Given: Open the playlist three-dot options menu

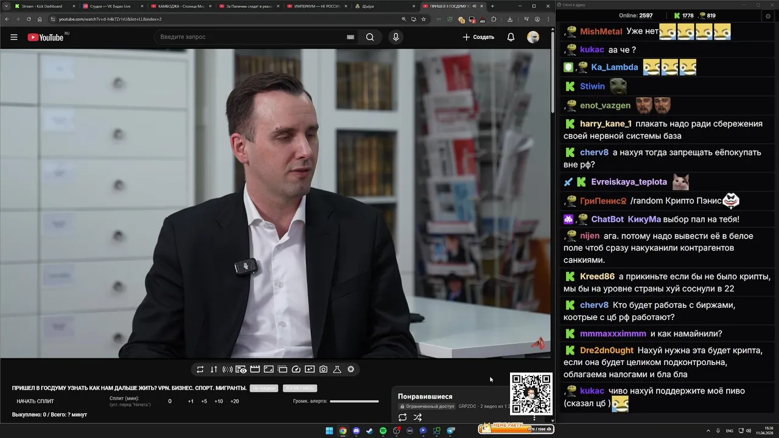Looking at the screenshot, I should [x=534, y=417].
